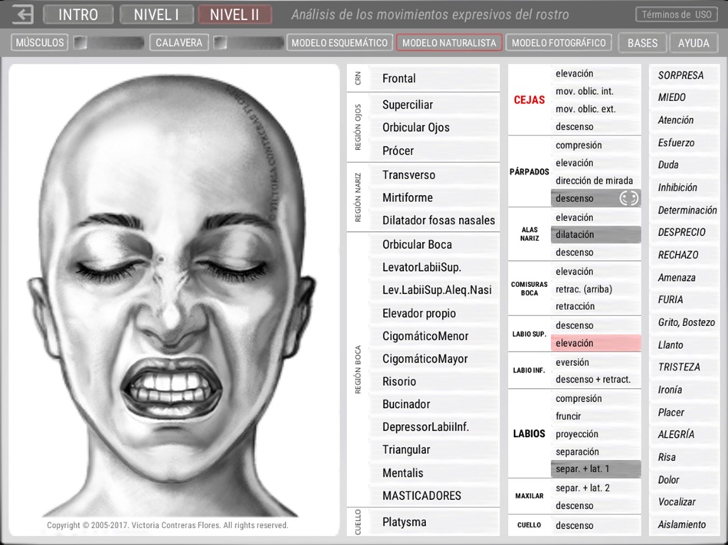Activate Labio Sup. elevación movement
The image size is (728, 545).
tap(596, 343)
